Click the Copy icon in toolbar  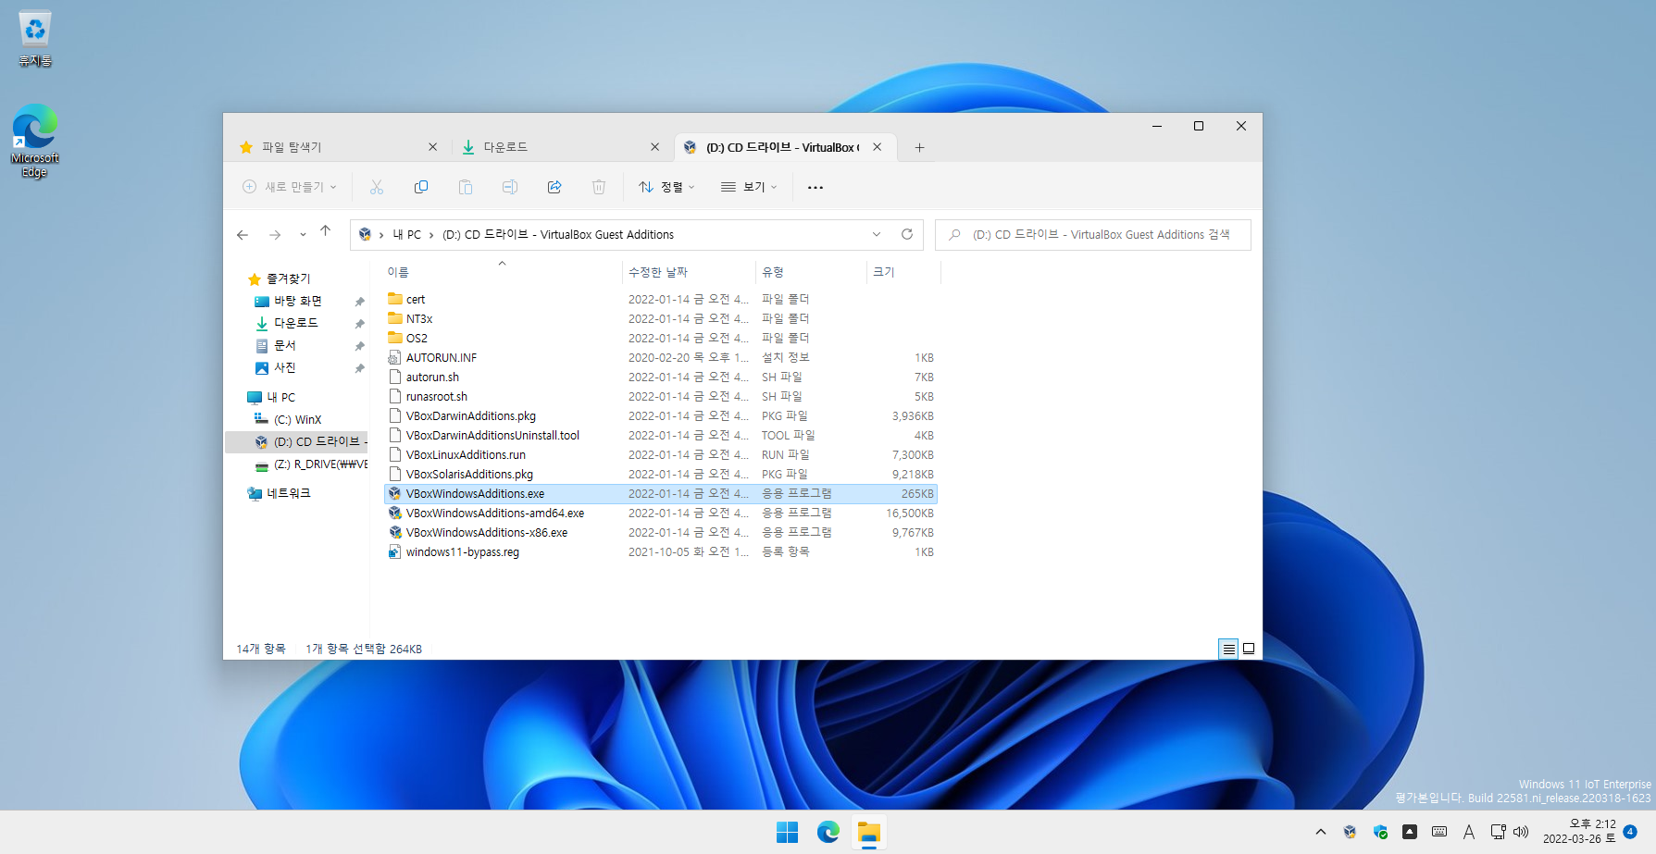(421, 187)
